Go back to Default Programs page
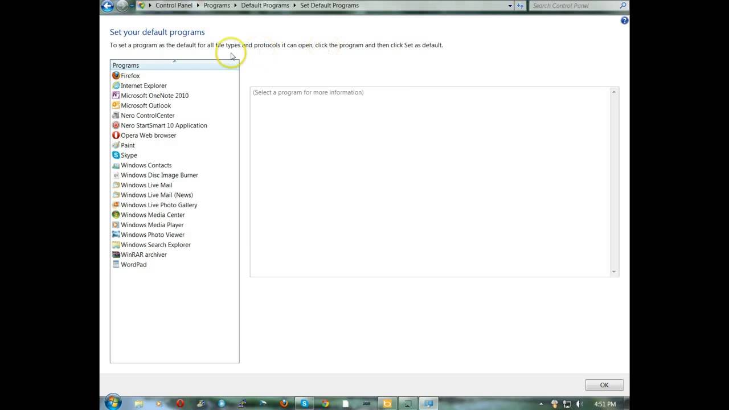729x410 pixels. click(x=265, y=5)
